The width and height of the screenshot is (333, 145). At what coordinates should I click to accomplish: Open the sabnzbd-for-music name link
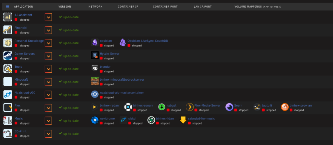point(201,118)
